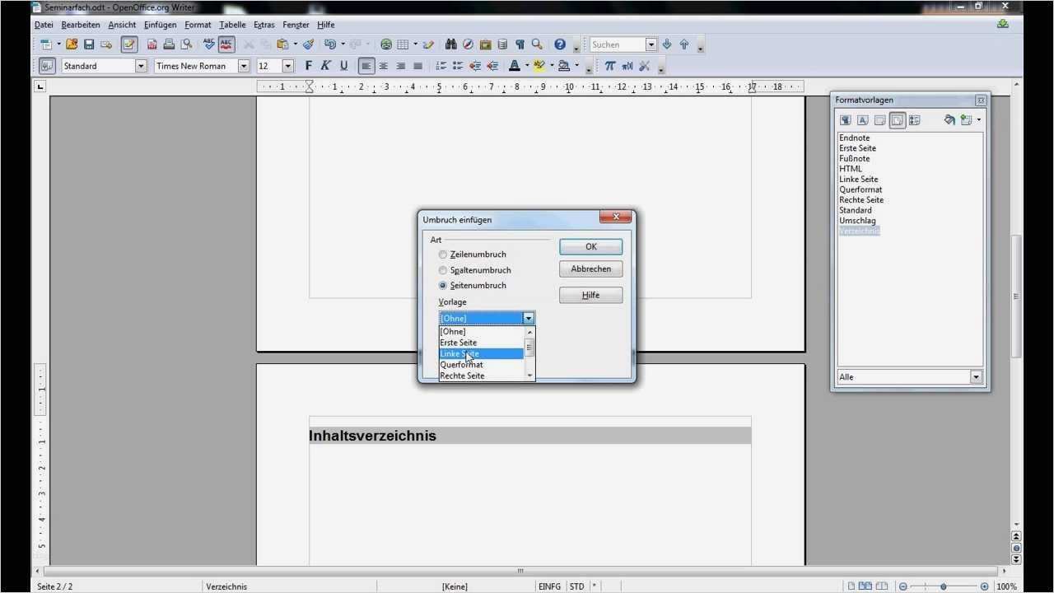Pick the highlighting color swatch

539,66
